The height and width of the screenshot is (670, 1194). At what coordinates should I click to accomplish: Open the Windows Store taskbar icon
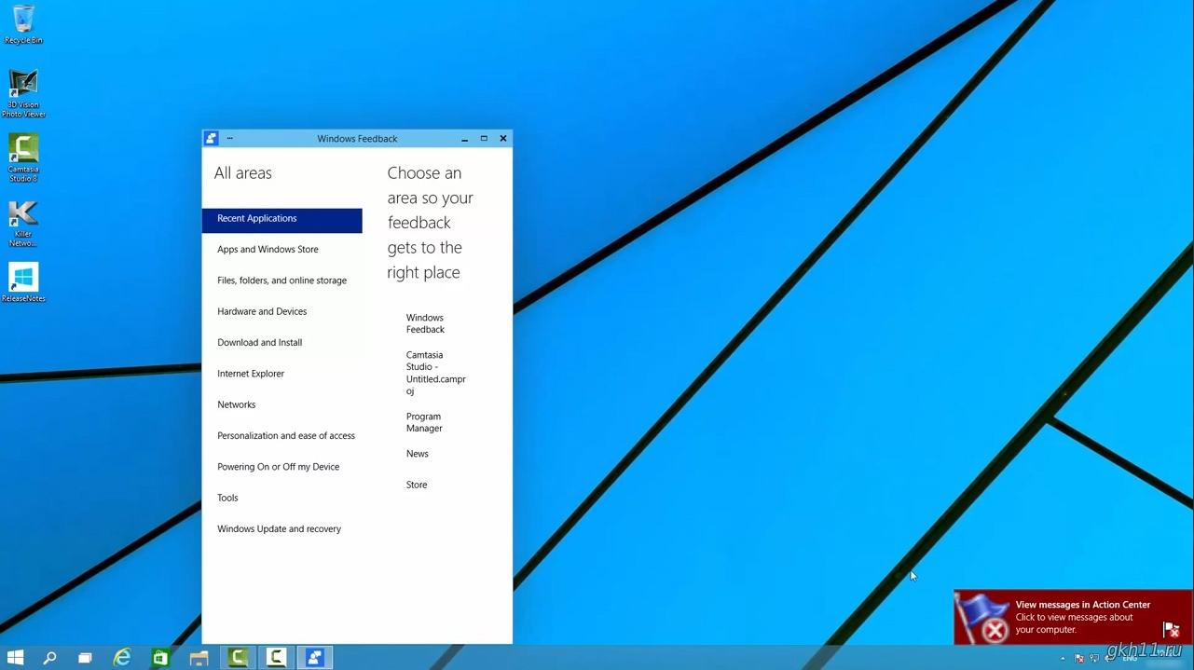coord(160,658)
